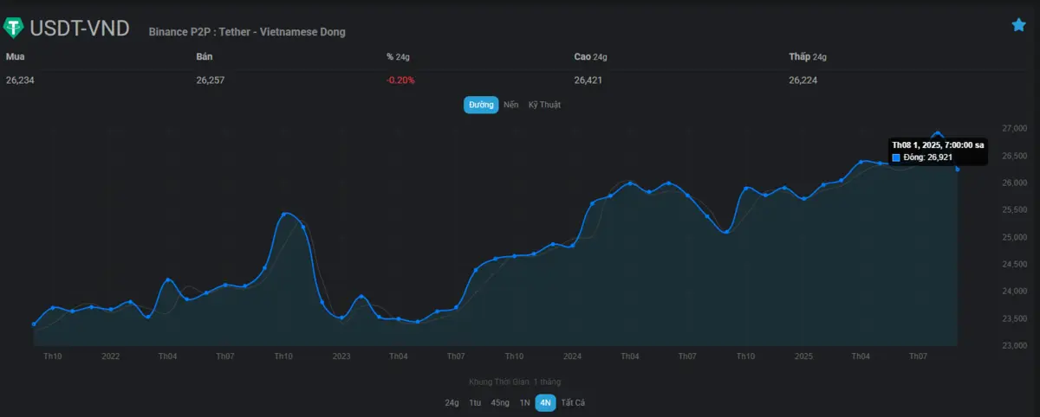Open the Kỹ Thuật technical view
Viewport: 1040px width, 417px height.
click(x=545, y=105)
